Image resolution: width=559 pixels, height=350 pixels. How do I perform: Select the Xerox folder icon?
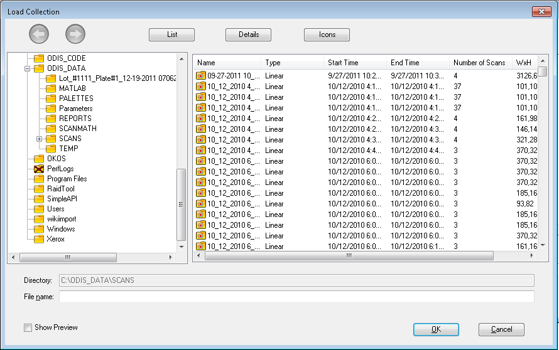tap(39, 239)
